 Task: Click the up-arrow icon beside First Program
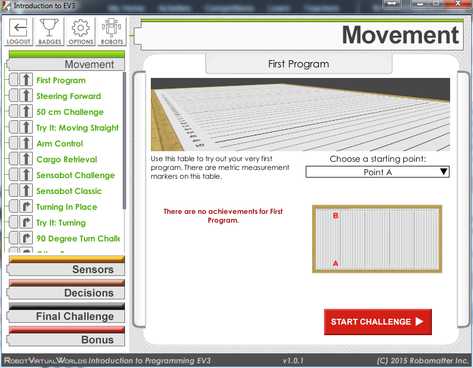tap(26, 80)
